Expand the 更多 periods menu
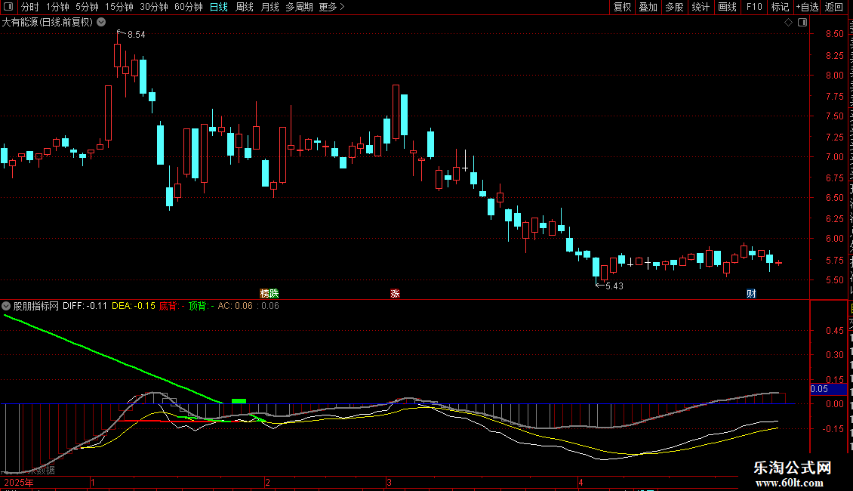Image resolution: width=853 pixels, height=491 pixels. click(x=332, y=7)
